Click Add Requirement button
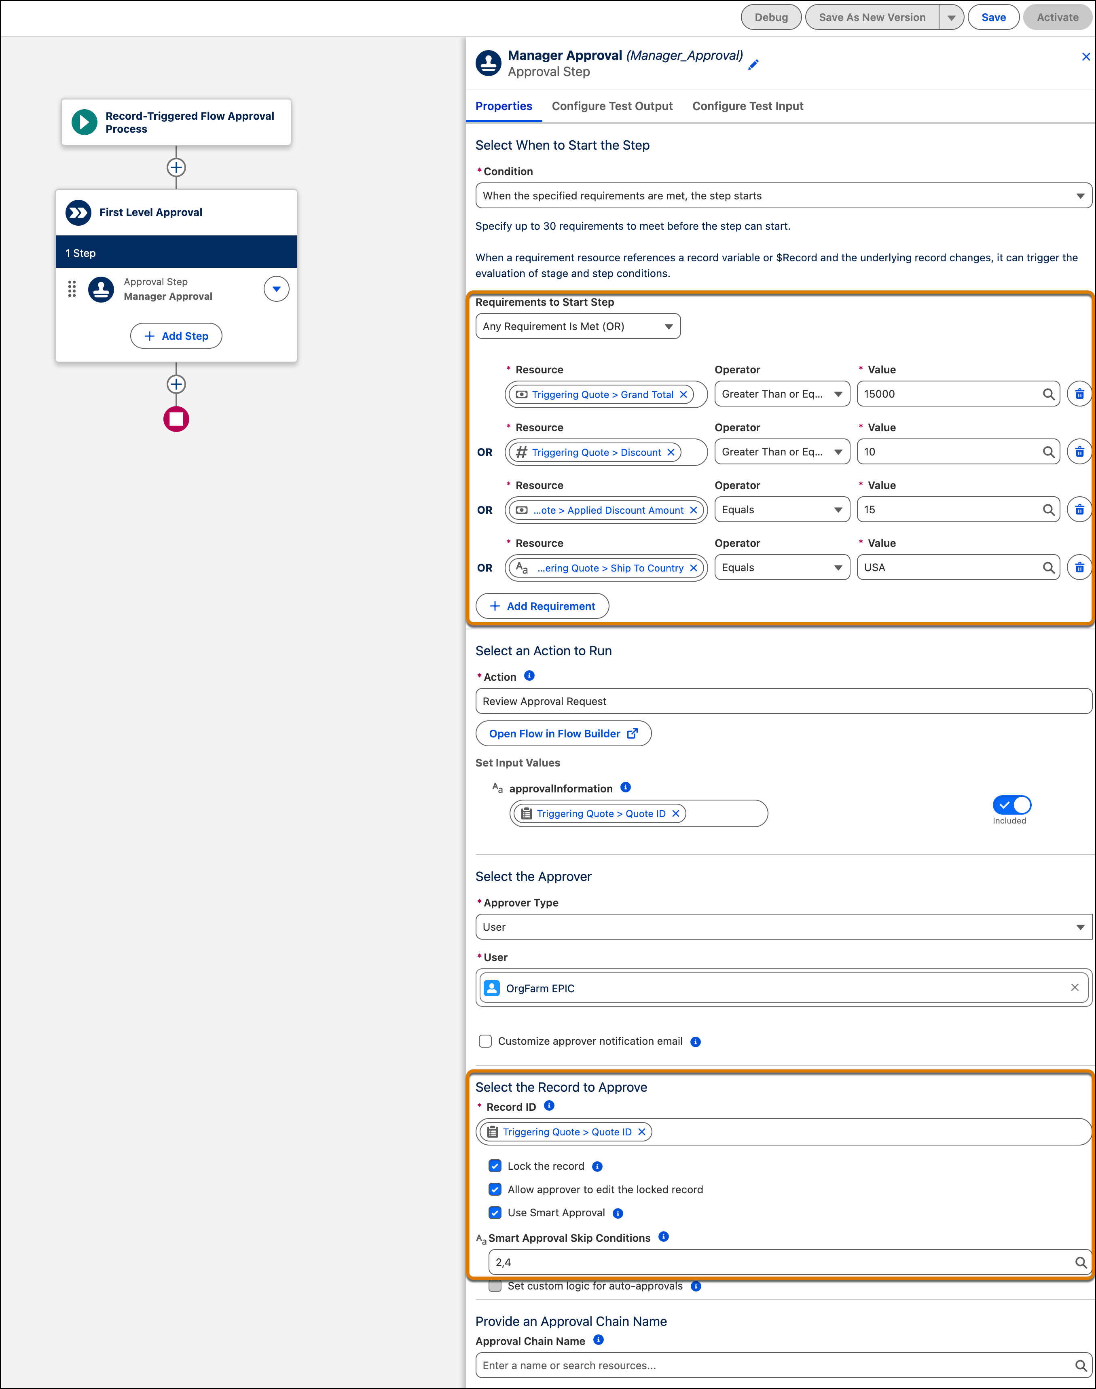The image size is (1096, 1389). click(542, 606)
